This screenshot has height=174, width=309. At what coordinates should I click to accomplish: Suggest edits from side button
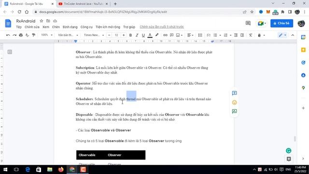234,112
